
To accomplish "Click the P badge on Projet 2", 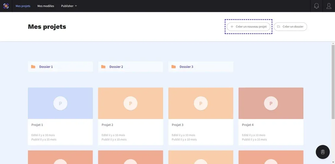I will (x=130, y=103).
